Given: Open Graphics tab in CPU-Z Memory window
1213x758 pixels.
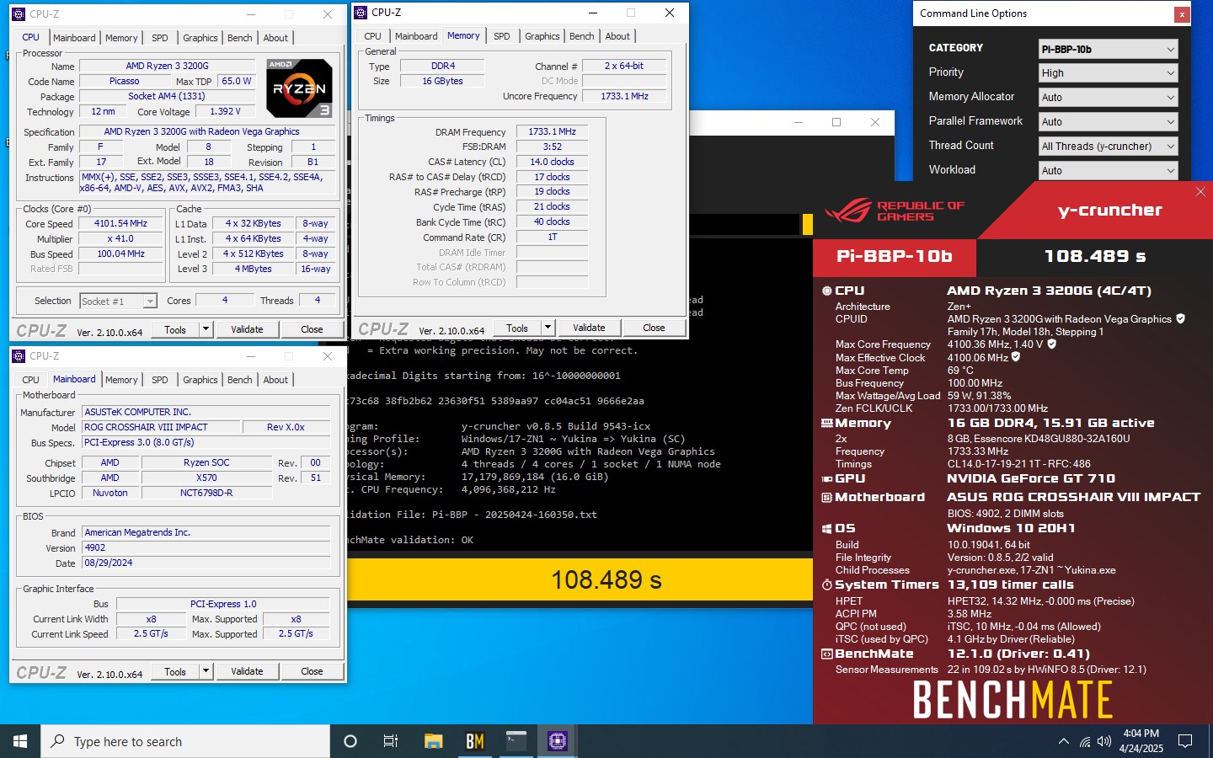Looking at the screenshot, I should [542, 36].
